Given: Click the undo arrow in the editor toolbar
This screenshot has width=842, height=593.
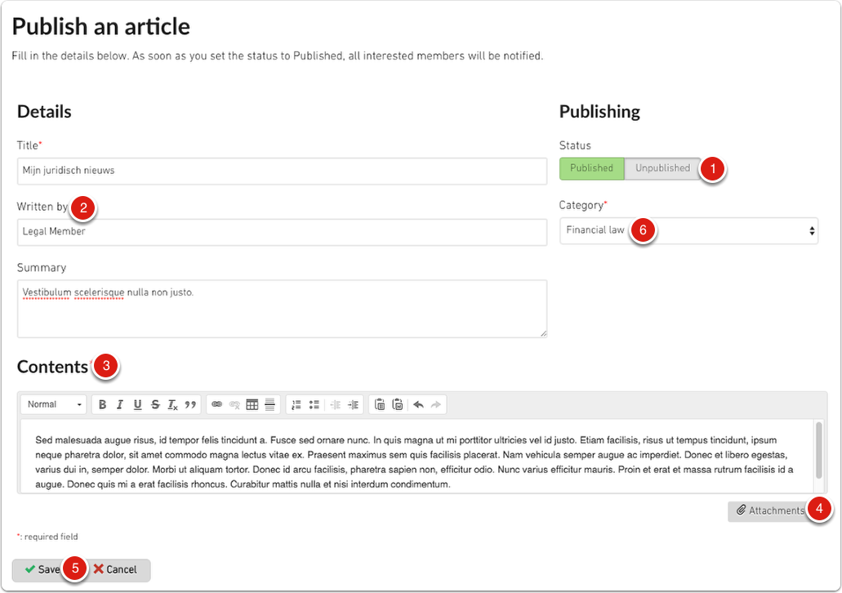Looking at the screenshot, I should tap(419, 404).
